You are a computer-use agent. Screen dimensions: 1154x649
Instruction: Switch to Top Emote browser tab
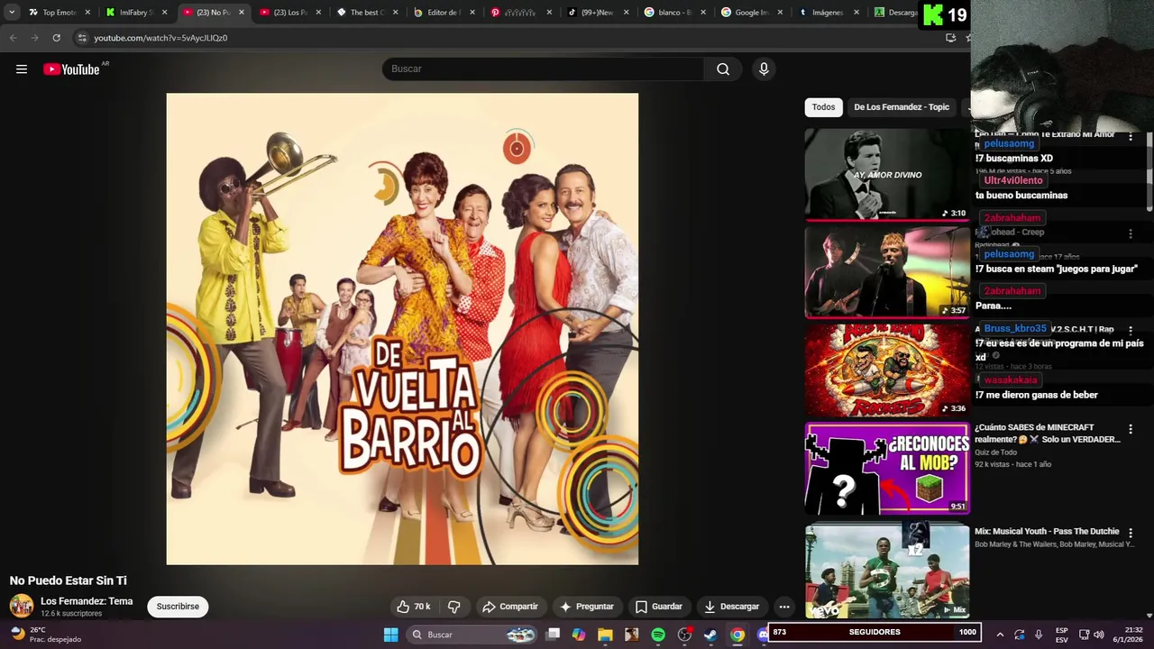(x=59, y=13)
